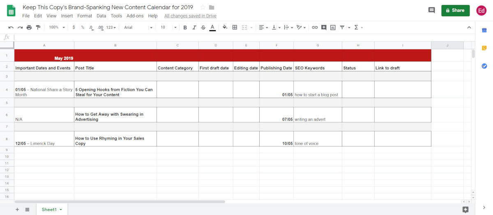
Task: Toggle bold formatting
Action: click(x=185, y=27)
